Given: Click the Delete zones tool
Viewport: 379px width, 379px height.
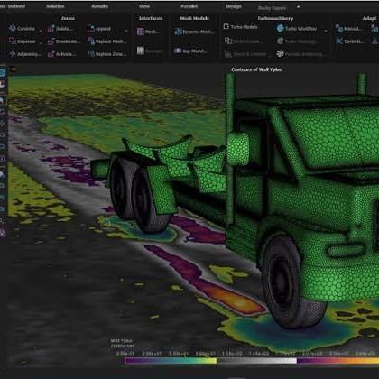Looking at the screenshot, I should tap(60, 29).
